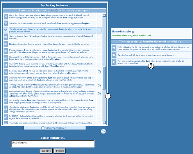Click rank number 22 in right panel

(114, 48)
